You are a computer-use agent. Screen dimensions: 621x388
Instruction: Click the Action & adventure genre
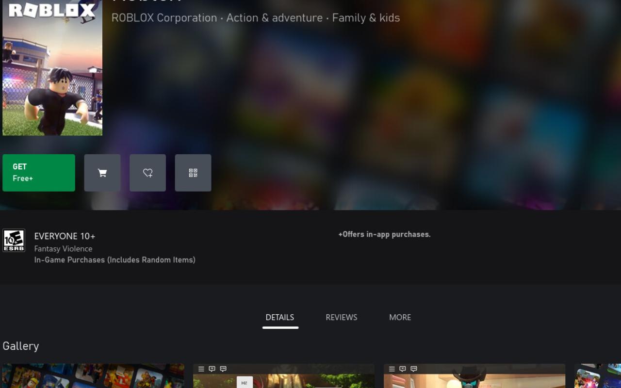coord(275,18)
